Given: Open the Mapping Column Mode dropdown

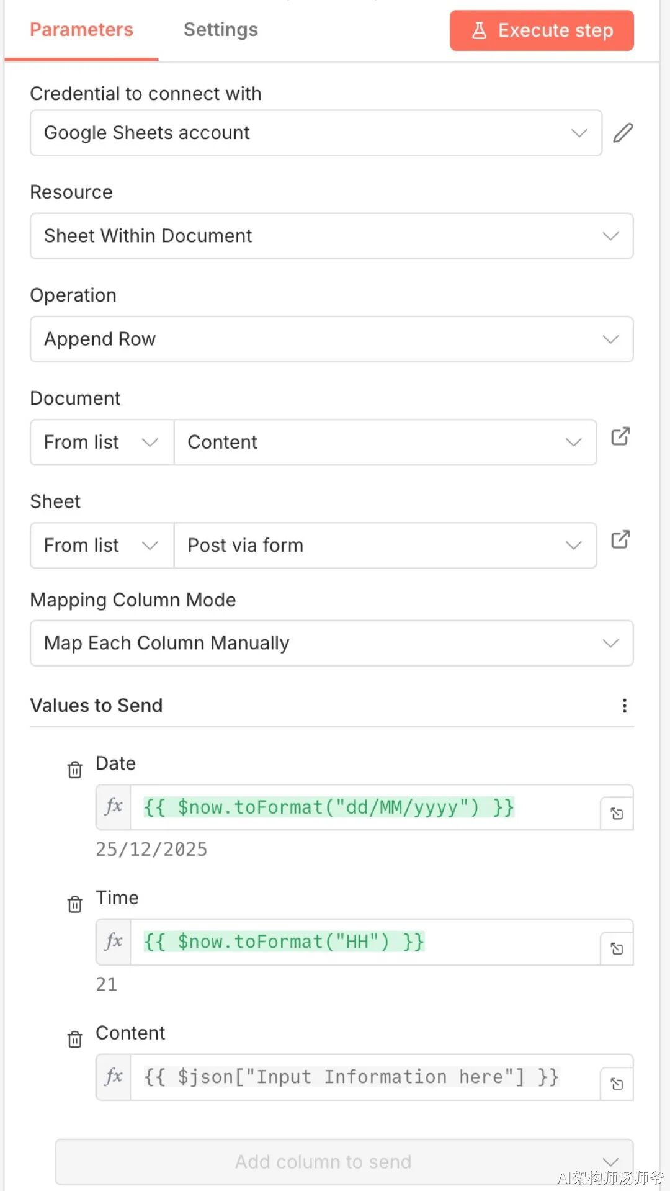Looking at the screenshot, I should (x=331, y=643).
